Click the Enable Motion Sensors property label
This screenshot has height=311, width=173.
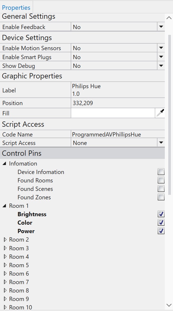point(32,48)
